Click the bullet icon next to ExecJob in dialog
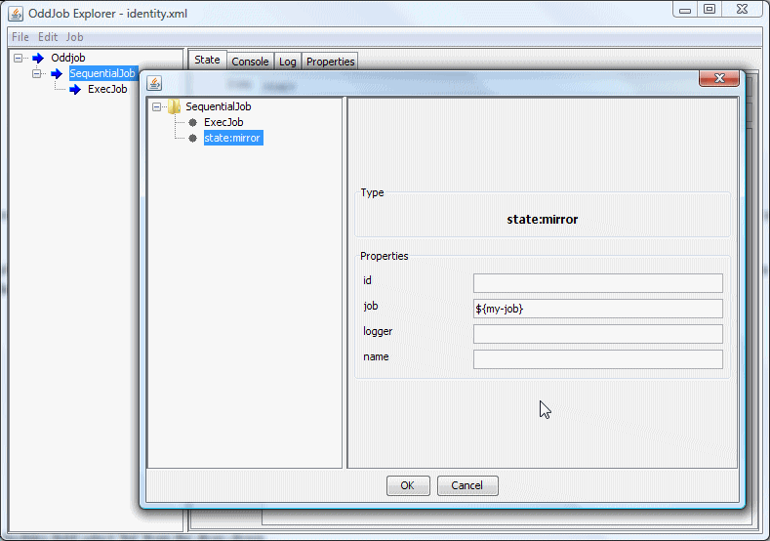770x541 pixels. [193, 122]
